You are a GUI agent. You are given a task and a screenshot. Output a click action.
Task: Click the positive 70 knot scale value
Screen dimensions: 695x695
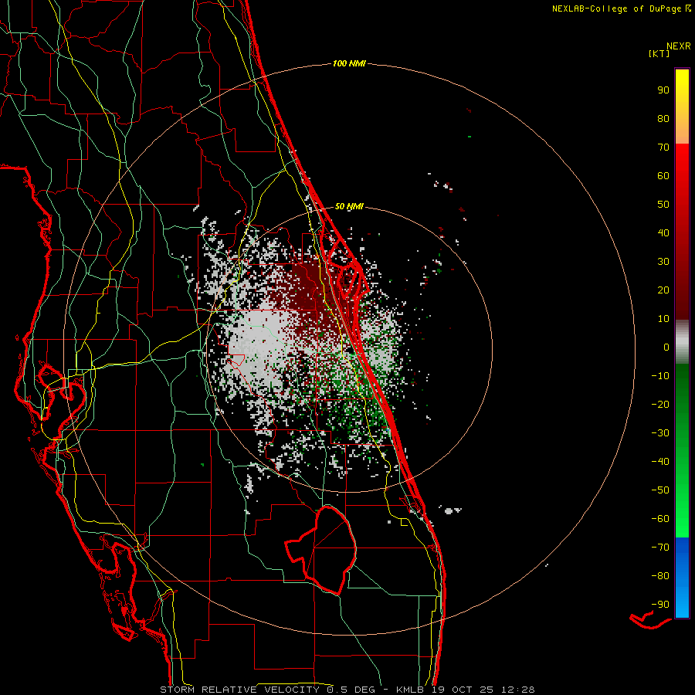click(x=663, y=147)
